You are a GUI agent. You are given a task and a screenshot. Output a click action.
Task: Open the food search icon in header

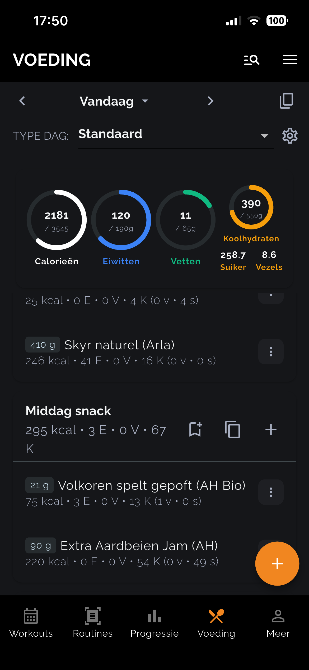tap(251, 60)
